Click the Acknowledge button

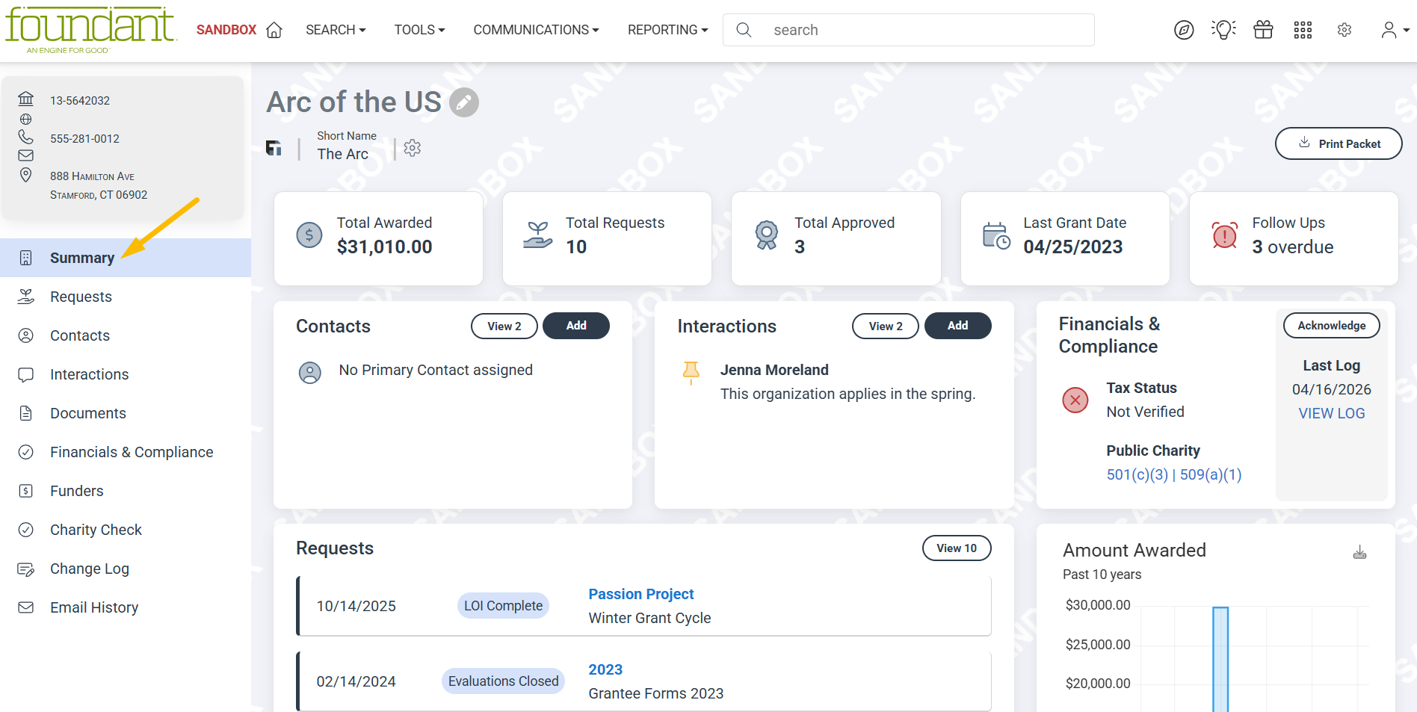click(x=1332, y=326)
